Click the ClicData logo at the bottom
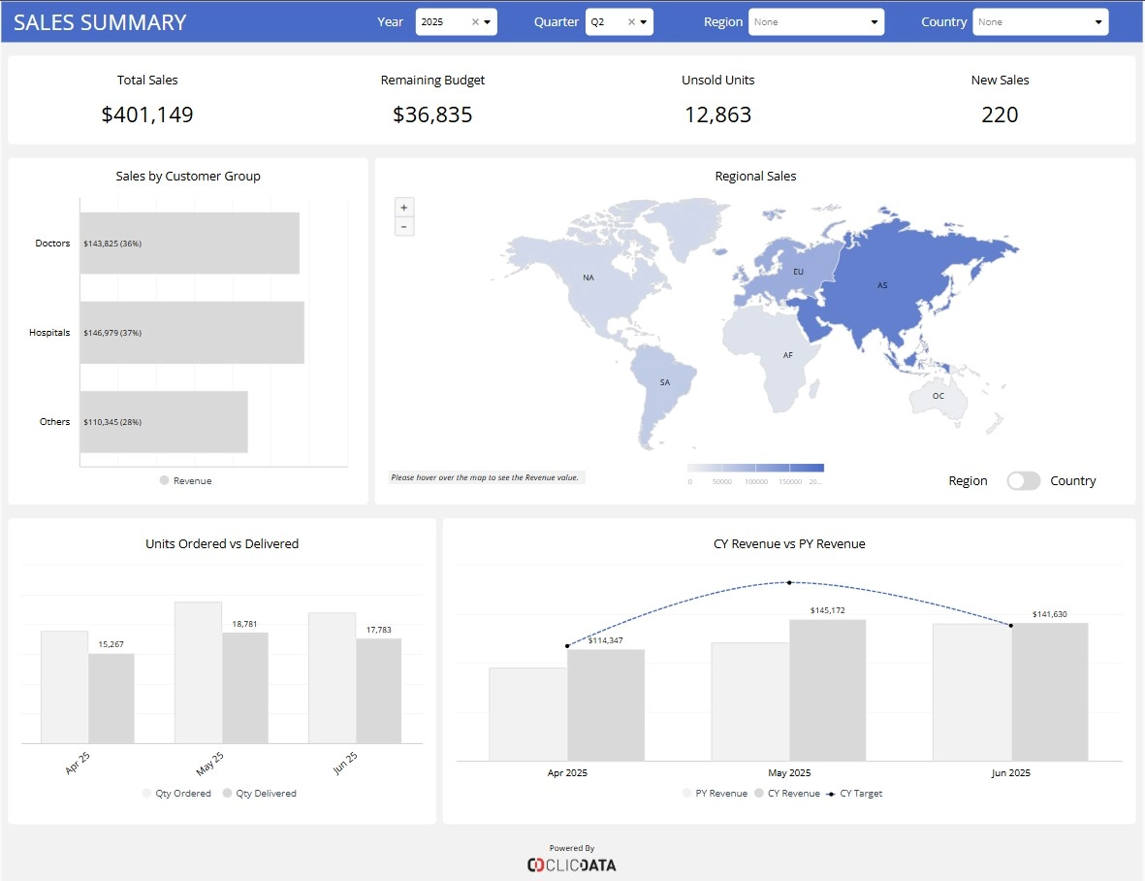Viewport: 1145px width, 881px height. (x=572, y=865)
